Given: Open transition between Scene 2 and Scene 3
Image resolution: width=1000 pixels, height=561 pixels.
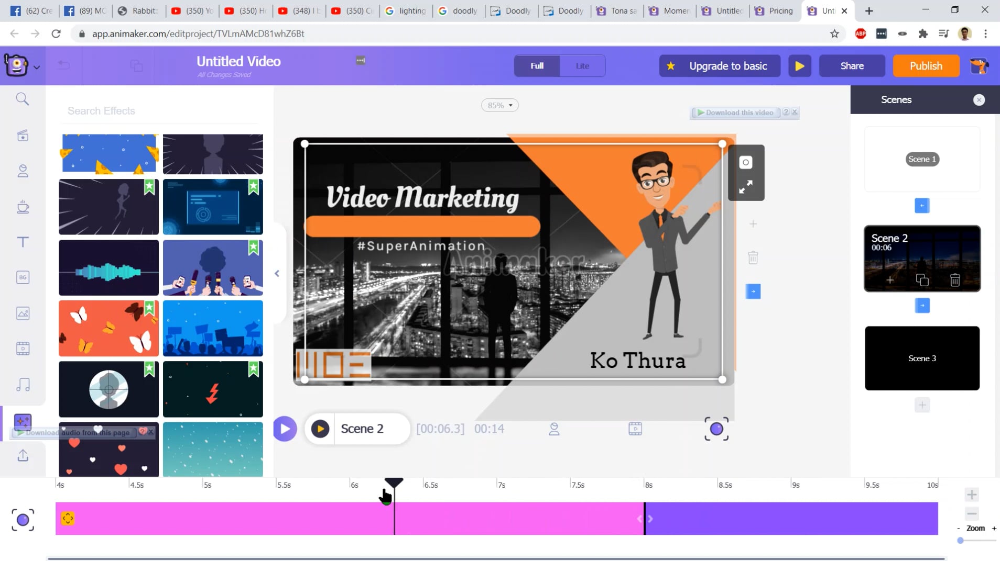Looking at the screenshot, I should [x=922, y=305].
